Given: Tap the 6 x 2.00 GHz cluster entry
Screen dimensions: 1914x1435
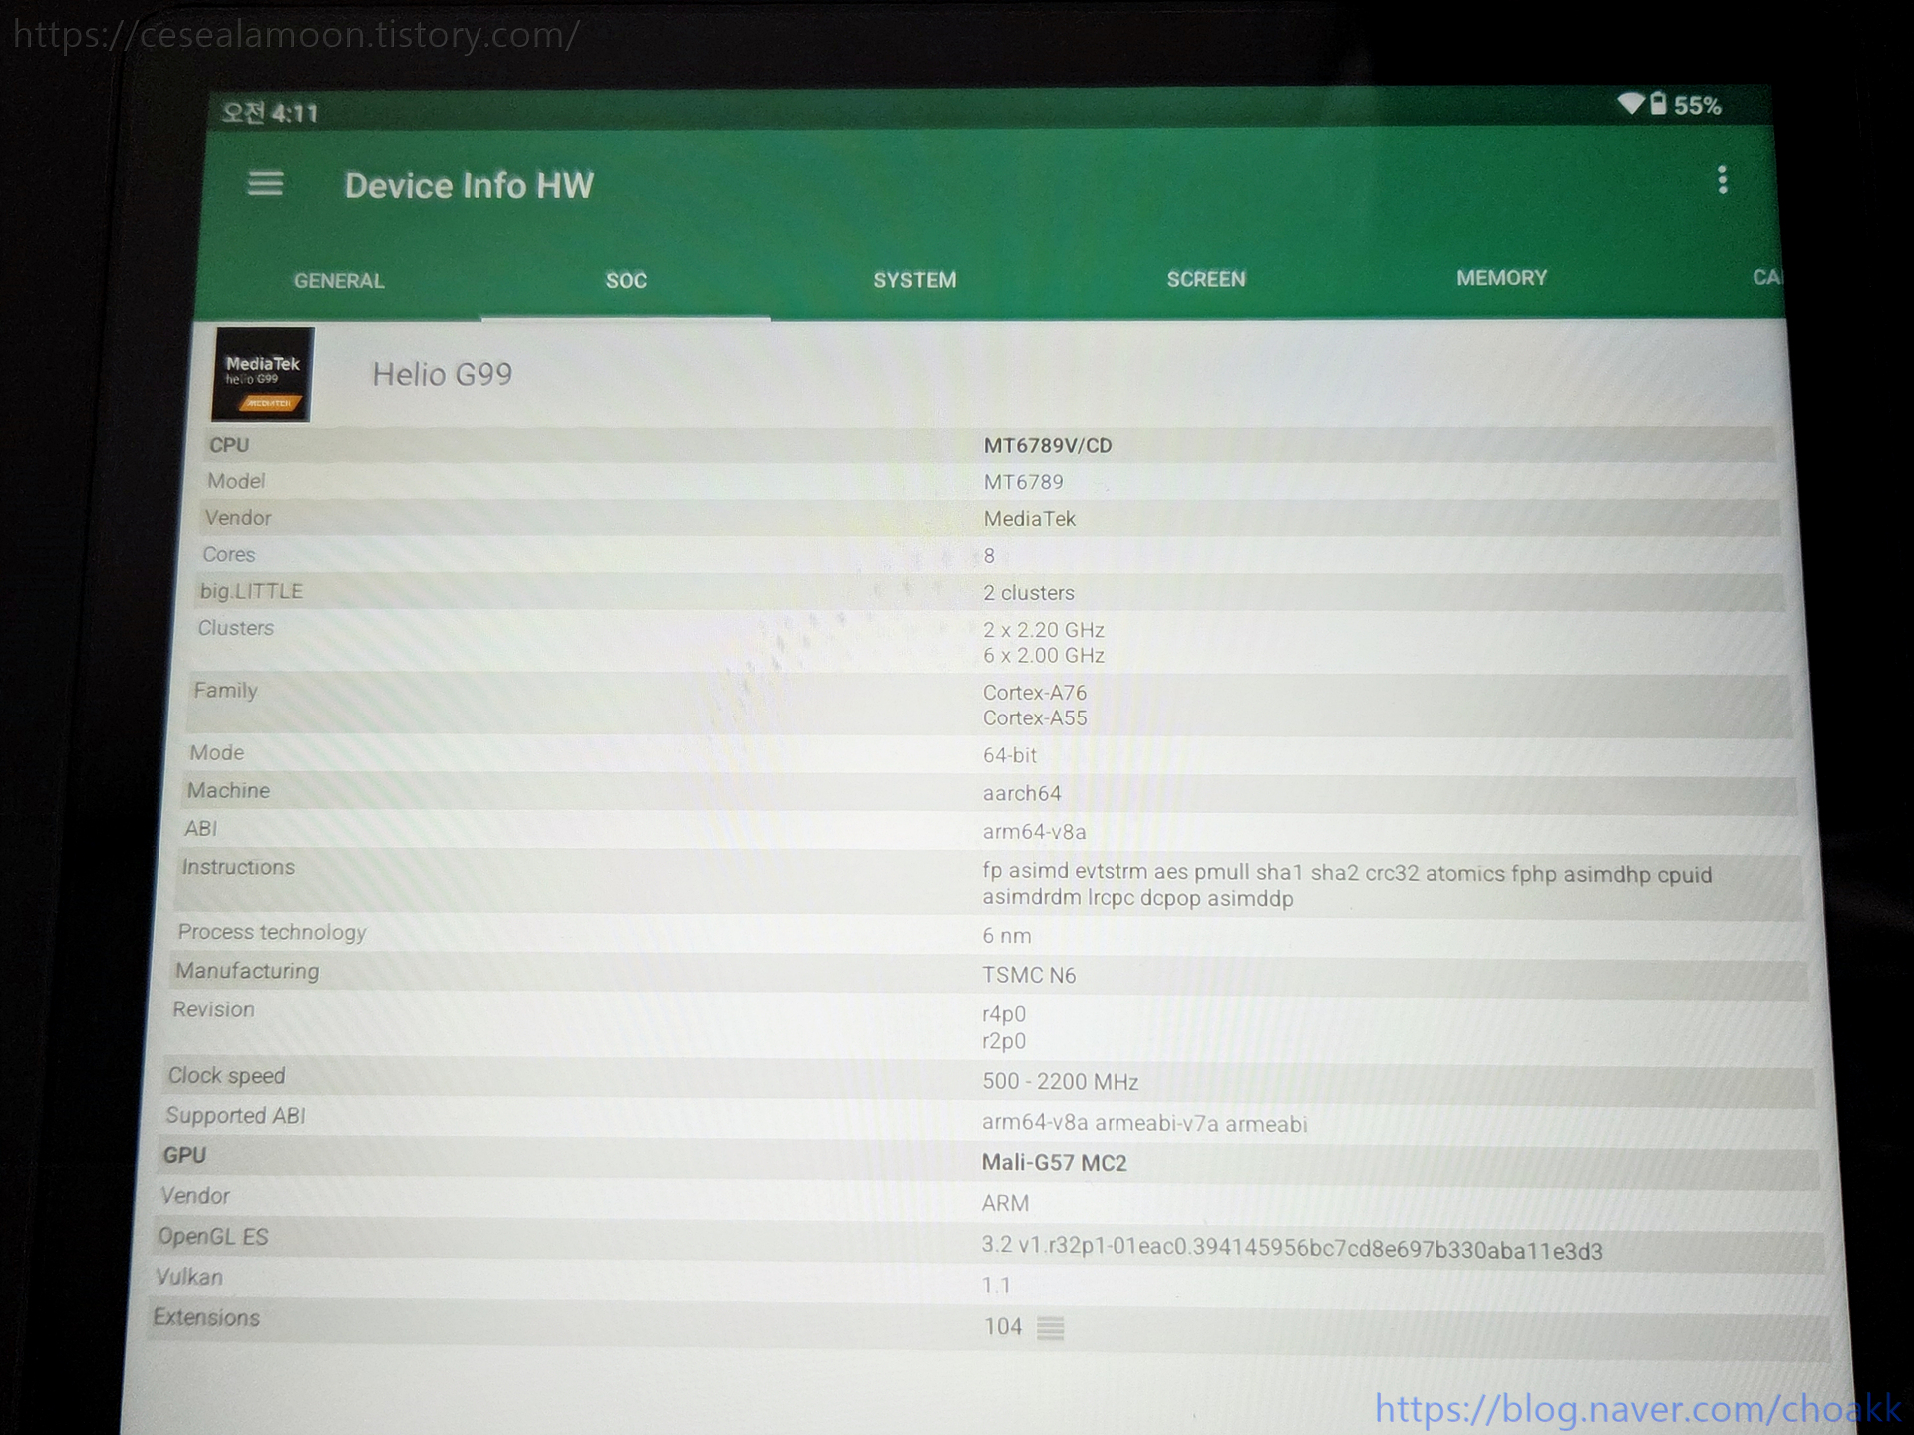Looking at the screenshot, I should [1044, 656].
